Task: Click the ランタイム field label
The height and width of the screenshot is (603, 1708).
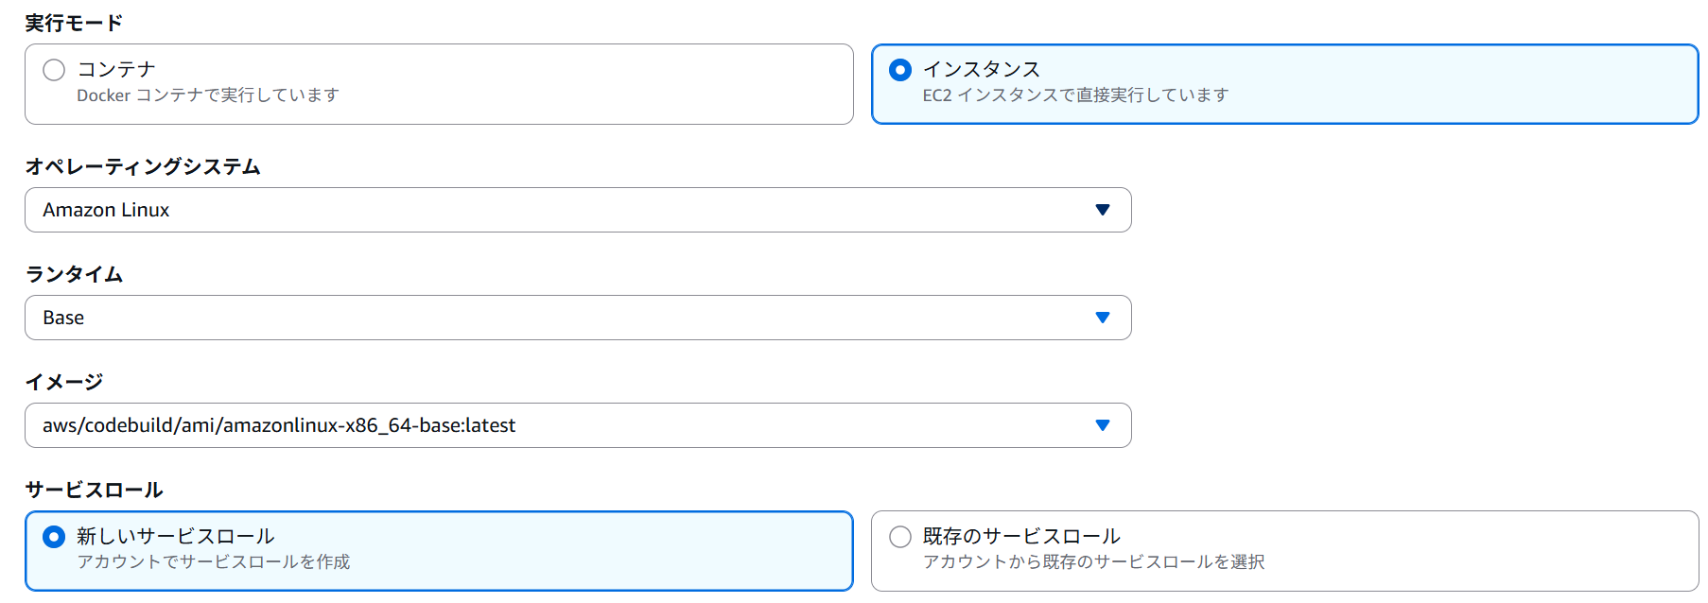Action: click(x=74, y=274)
